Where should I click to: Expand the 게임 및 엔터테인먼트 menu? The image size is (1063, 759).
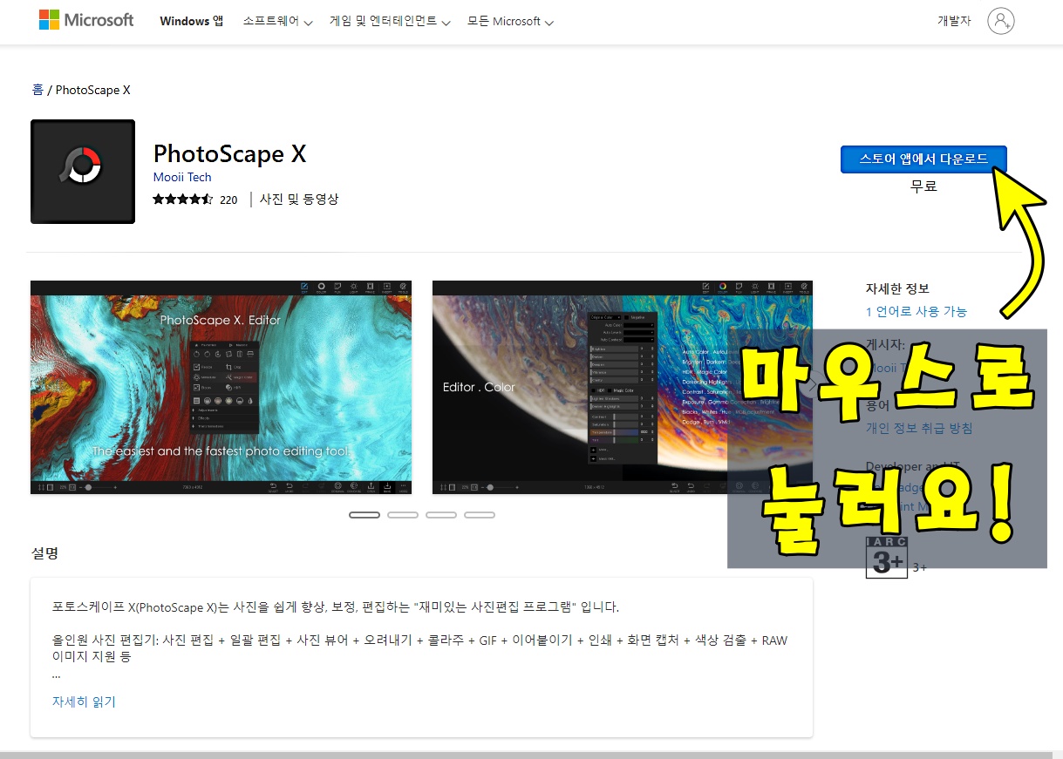pyautogui.click(x=390, y=21)
